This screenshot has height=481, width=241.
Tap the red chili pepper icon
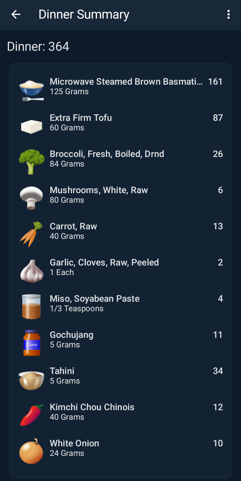pyautogui.click(x=32, y=415)
